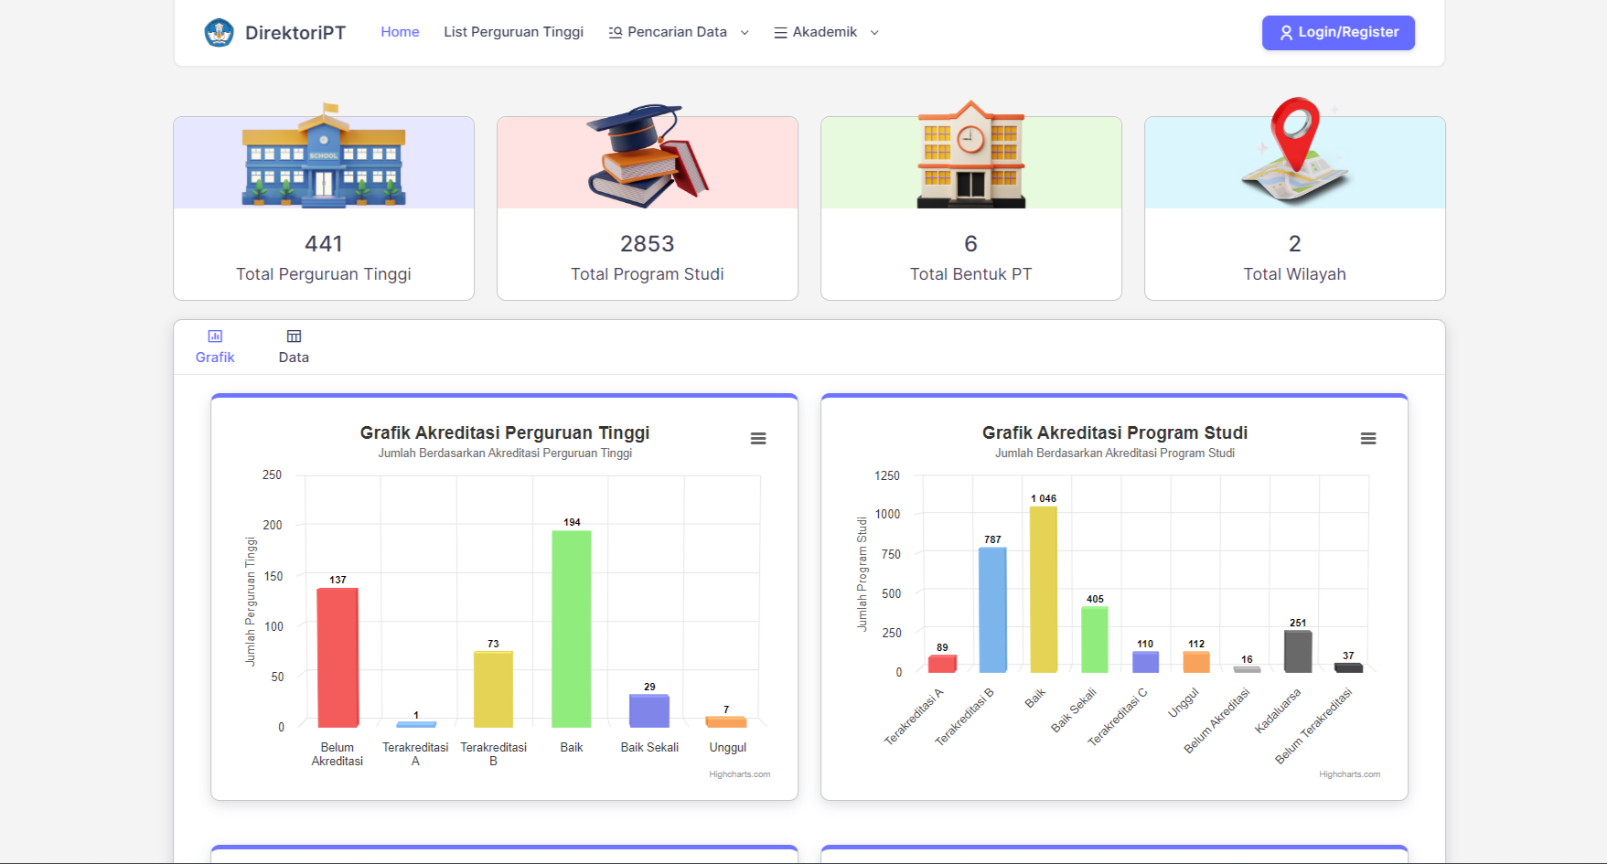The width and height of the screenshot is (1607, 864).
Task: Open the Program Studi chart hamburger menu
Action: click(1367, 439)
